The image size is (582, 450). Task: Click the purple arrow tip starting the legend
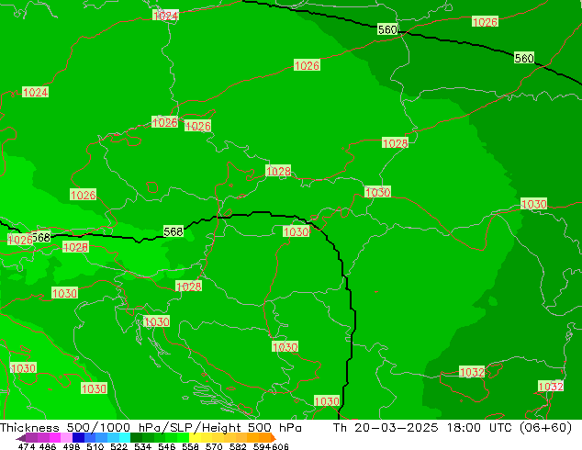click(x=21, y=438)
